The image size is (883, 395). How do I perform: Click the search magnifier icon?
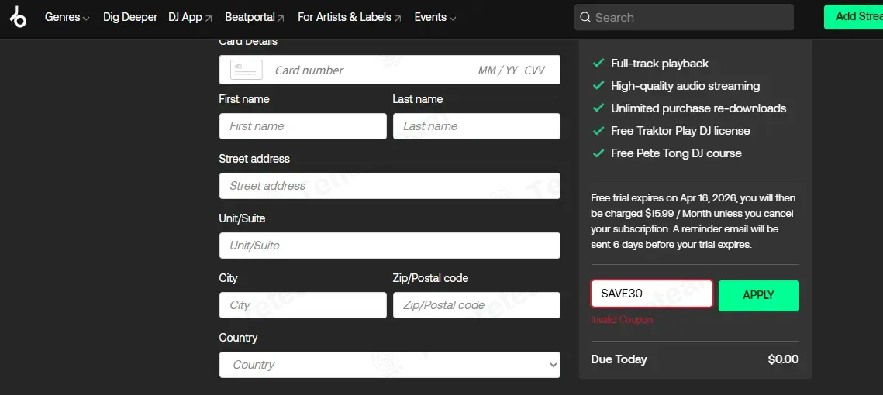585,18
